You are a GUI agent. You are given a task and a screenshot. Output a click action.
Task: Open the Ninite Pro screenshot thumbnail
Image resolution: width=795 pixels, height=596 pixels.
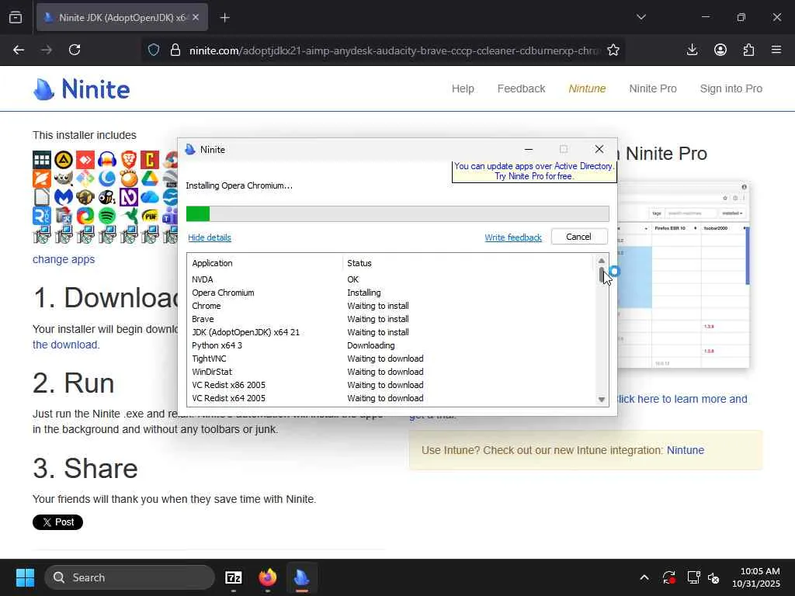pyautogui.click(x=683, y=275)
